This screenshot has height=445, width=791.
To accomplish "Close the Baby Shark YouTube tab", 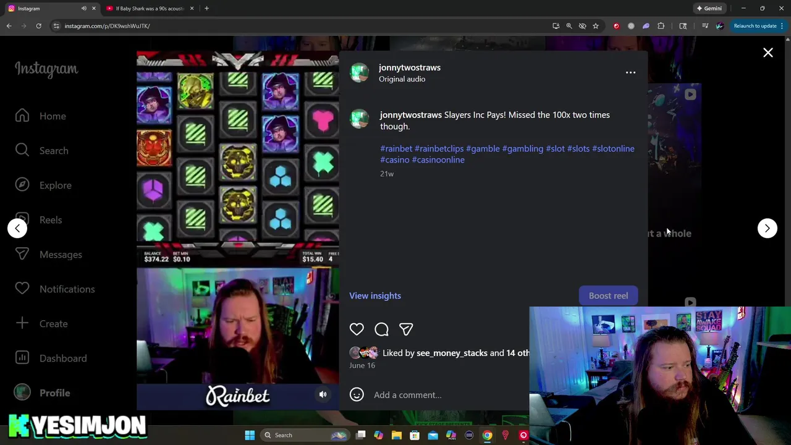I will click(192, 9).
